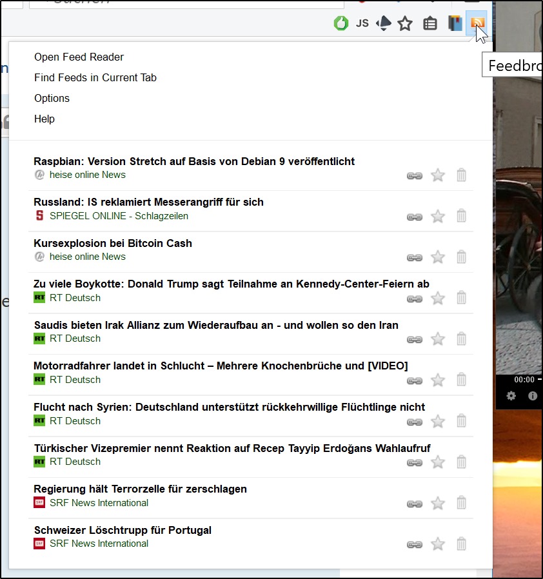
Task: Click the bell notification extension icon
Action: click(x=384, y=23)
